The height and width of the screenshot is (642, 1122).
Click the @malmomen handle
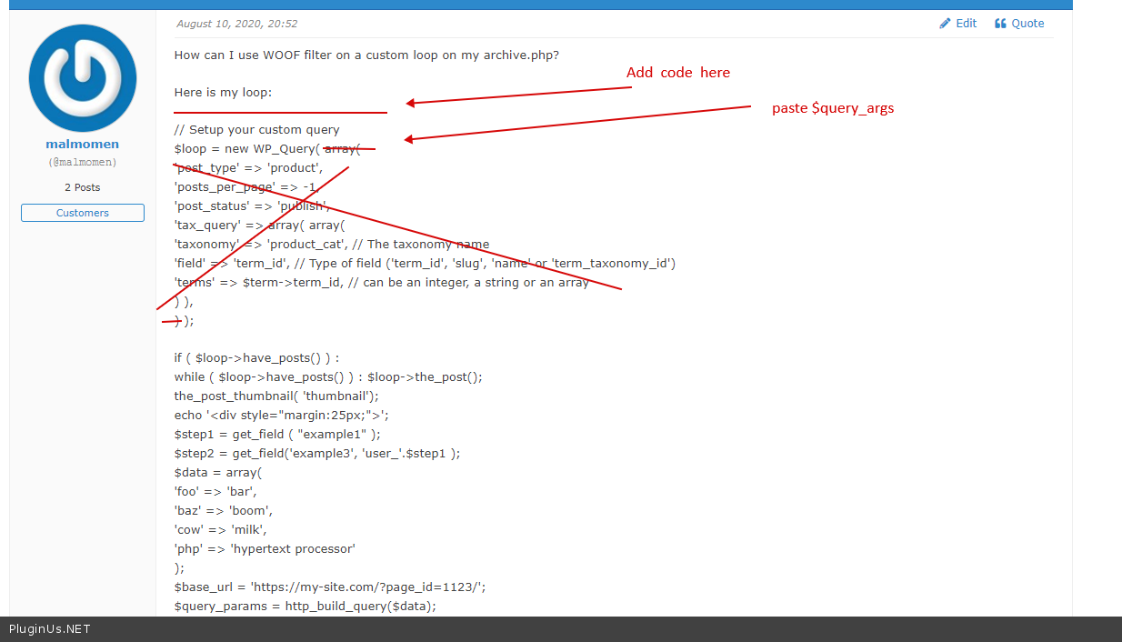tap(83, 163)
